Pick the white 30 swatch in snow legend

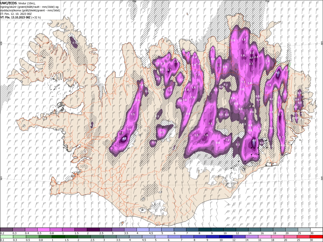coord(316,230)
